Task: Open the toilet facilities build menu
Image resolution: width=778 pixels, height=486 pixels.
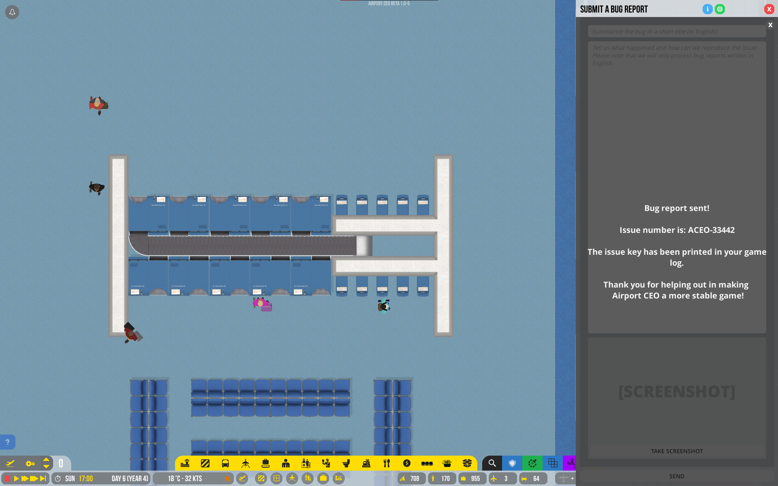Action: coord(346,463)
